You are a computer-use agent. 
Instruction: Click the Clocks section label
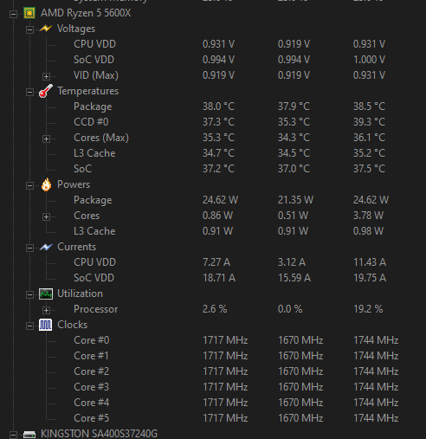[72, 325]
